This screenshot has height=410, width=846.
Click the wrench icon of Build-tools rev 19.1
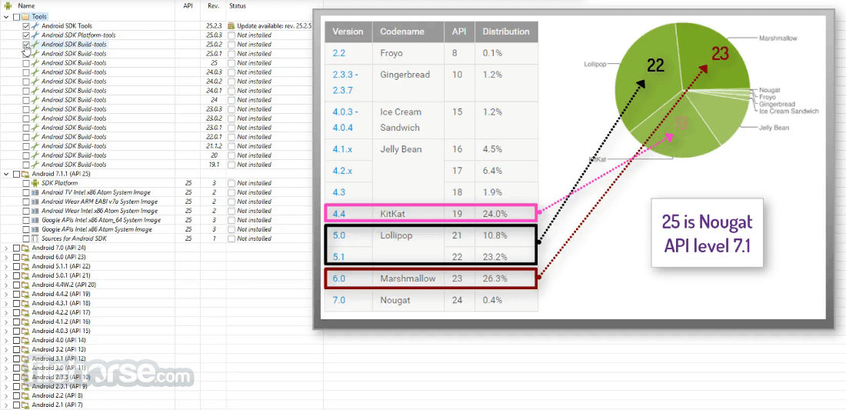[35, 165]
